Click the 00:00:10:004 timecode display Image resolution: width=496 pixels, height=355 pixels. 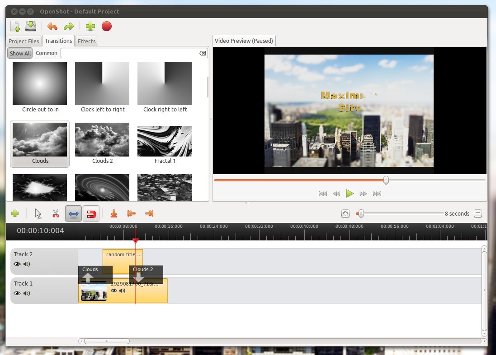[x=41, y=231]
